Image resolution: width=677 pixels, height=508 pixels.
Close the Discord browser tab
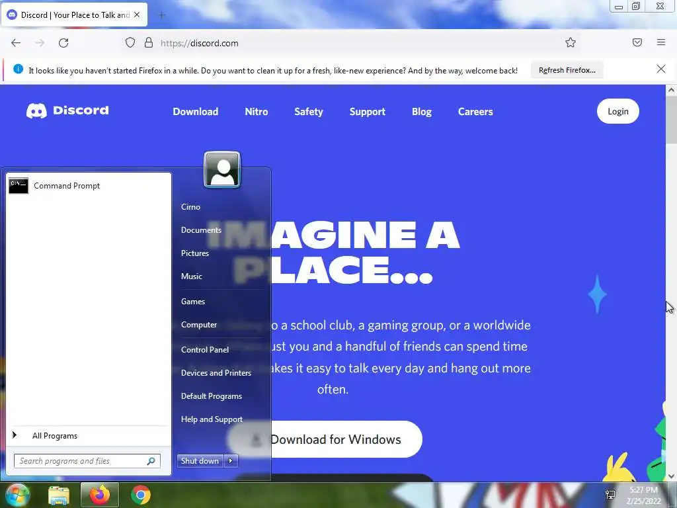[137, 15]
